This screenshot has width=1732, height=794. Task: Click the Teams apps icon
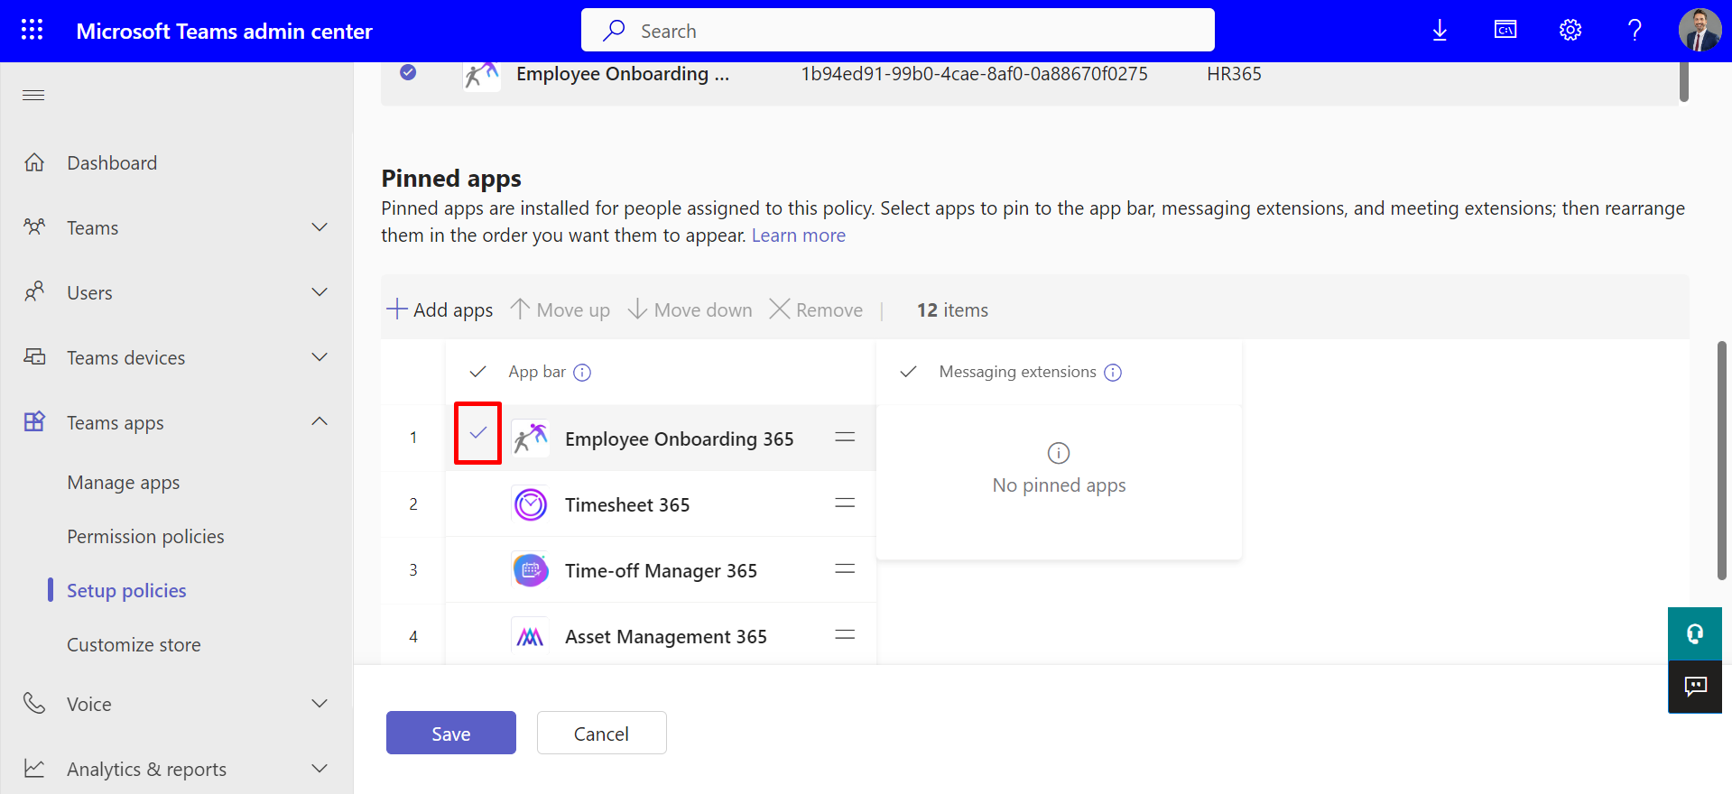point(34,422)
